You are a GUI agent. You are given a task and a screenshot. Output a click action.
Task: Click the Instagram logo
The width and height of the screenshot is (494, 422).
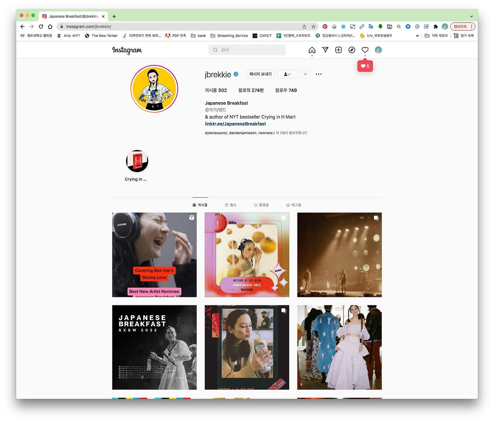click(127, 50)
